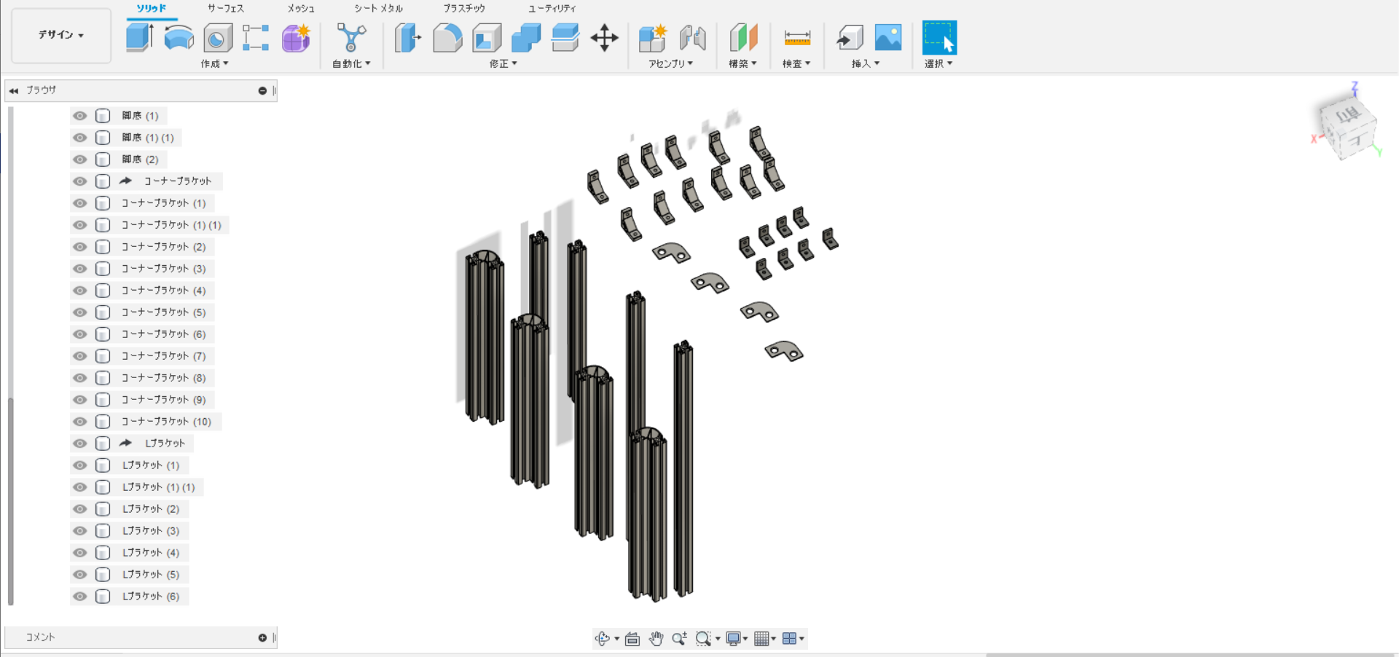This screenshot has width=1399, height=657.
Task: Toggle visibility of コーナーブラケット (5)
Action: coord(80,312)
